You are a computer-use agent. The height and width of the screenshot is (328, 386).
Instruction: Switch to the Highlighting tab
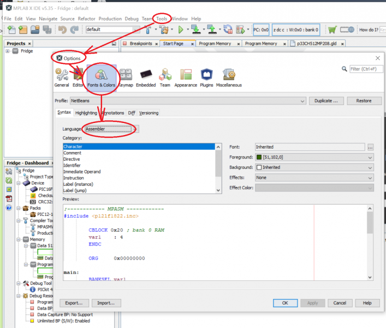[x=86, y=113]
